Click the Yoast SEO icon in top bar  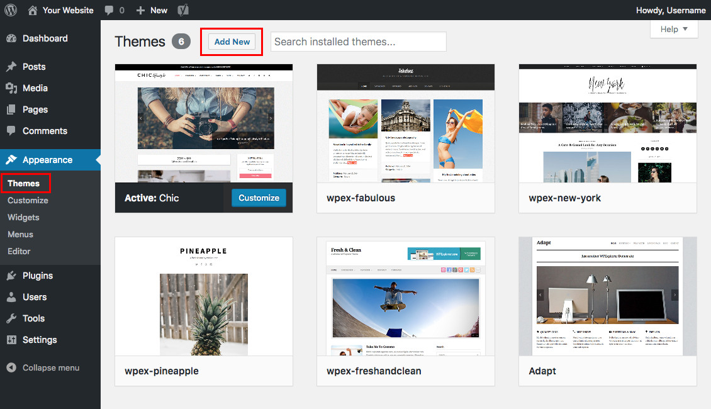tap(183, 10)
